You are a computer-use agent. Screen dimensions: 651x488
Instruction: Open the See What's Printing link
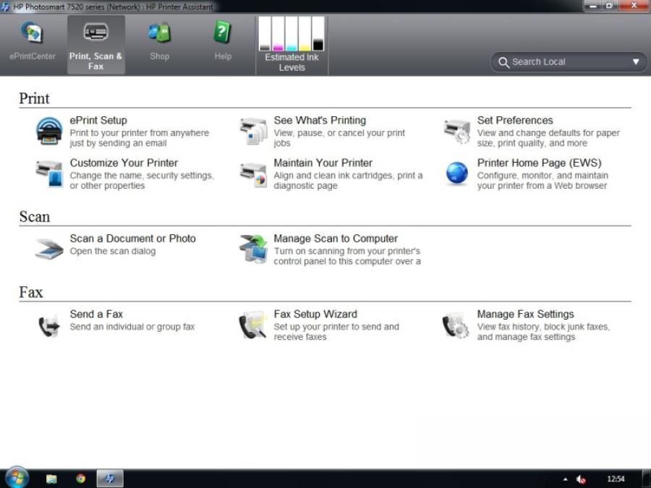click(320, 121)
